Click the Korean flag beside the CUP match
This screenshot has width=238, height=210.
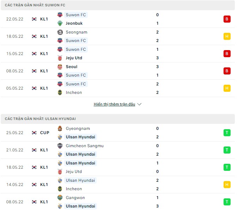[34, 133]
